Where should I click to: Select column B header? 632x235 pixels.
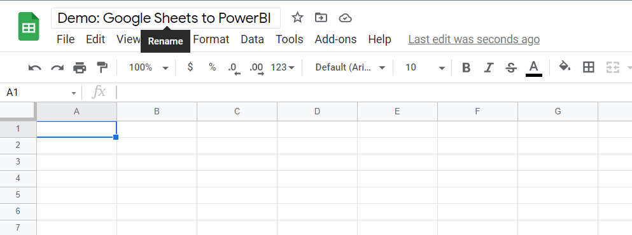(x=157, y=111)
